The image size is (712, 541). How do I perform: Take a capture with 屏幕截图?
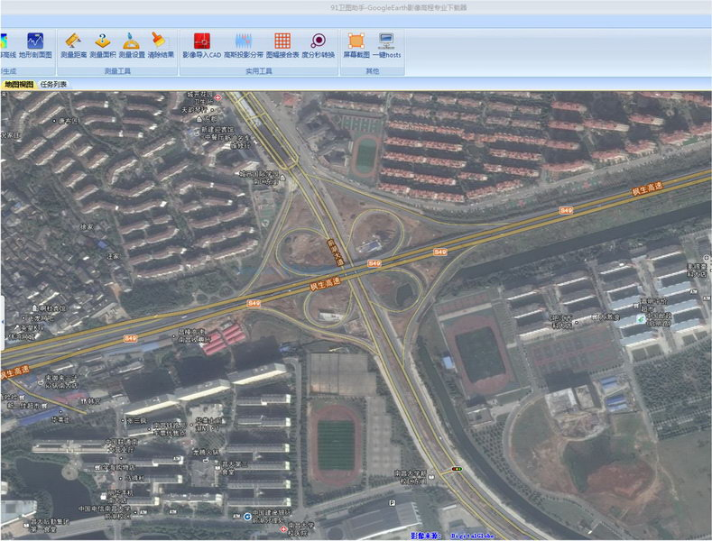(x=356, y=45)
